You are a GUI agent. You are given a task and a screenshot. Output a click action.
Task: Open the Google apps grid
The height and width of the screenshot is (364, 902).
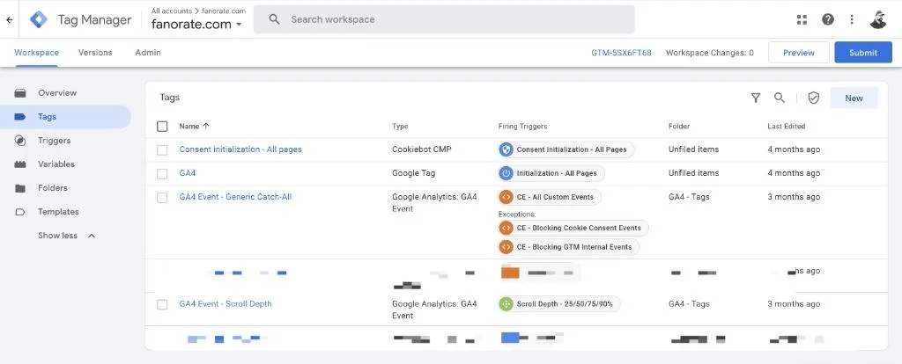pyautogui.click(x=802, y=19)
